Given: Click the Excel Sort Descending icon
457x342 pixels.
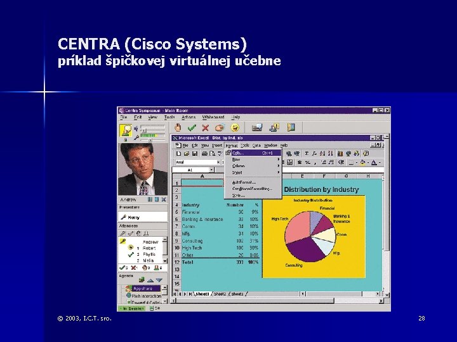Looking at the screenshot, I should coord(330,153).
